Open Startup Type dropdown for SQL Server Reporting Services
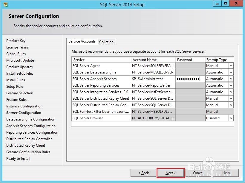245x183 pixels. [231, 85]
